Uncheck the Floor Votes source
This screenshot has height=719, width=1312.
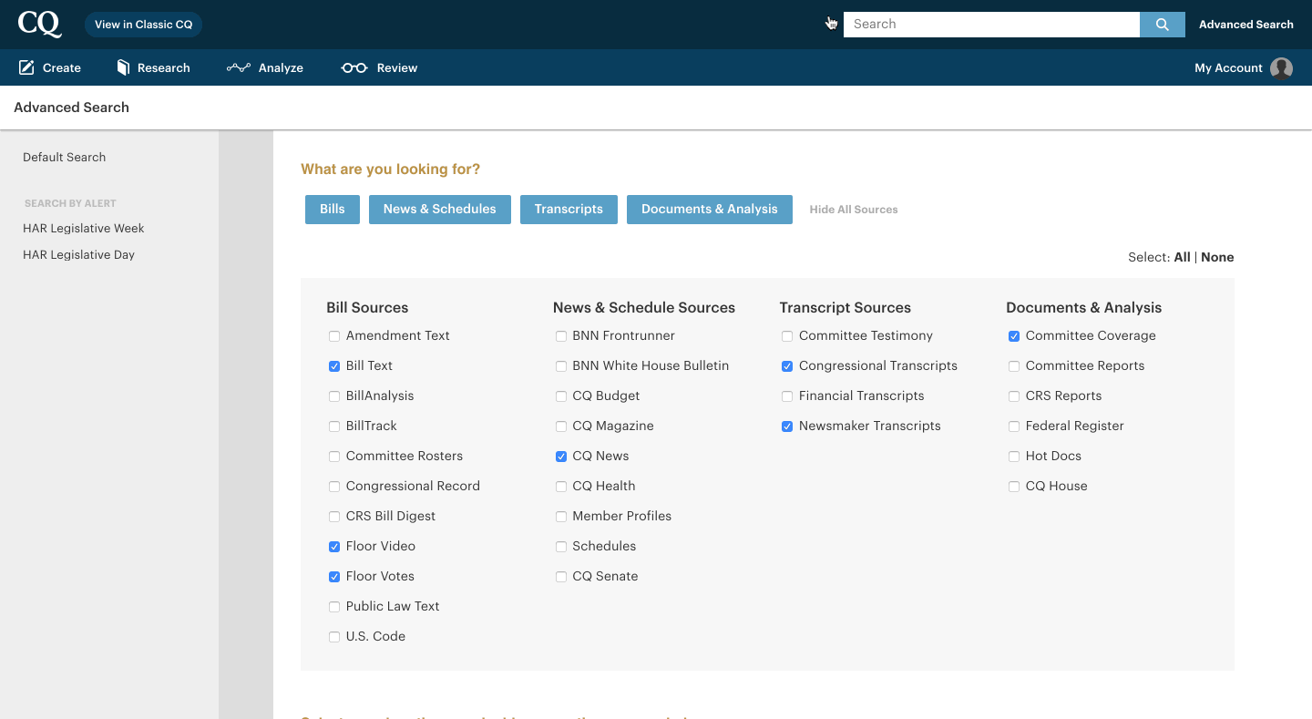coord(333,576)
